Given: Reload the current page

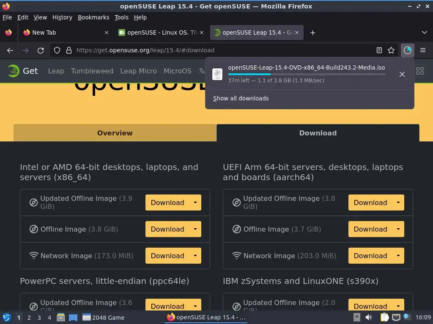Looking at the screenshot, I should [41, 51].
